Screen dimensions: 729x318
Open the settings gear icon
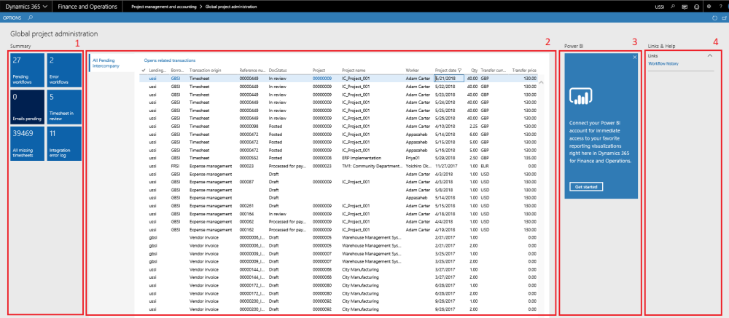[x=709, y=7]
